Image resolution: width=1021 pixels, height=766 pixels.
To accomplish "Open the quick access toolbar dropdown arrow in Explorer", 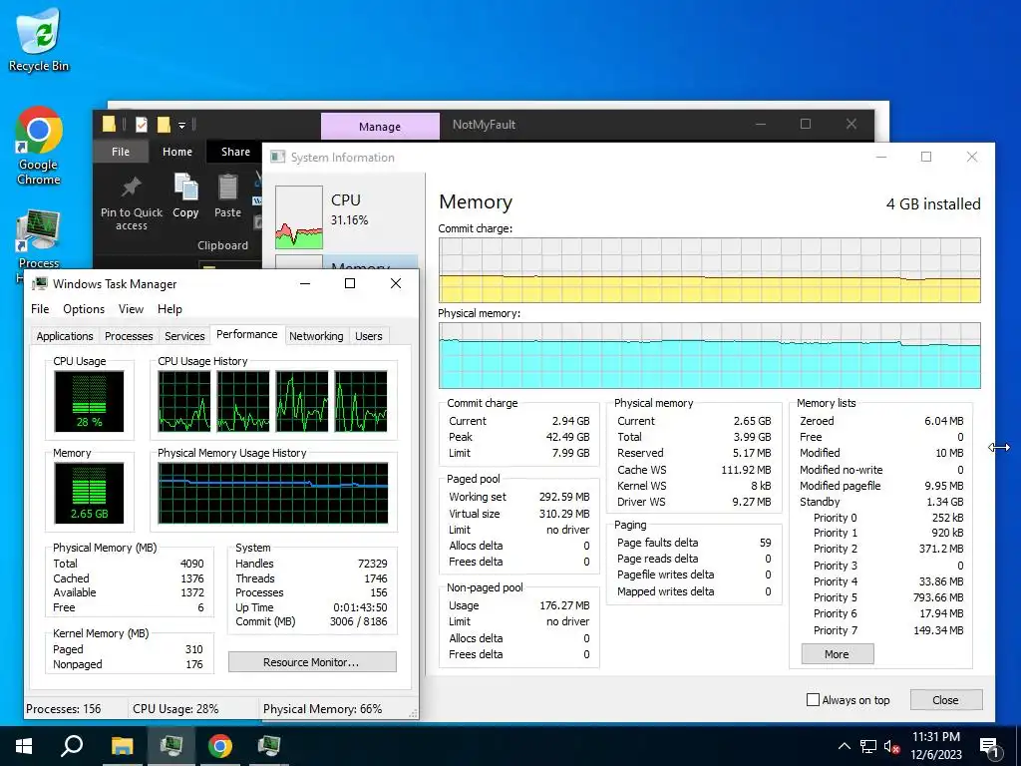I will [x=181, y=125].
